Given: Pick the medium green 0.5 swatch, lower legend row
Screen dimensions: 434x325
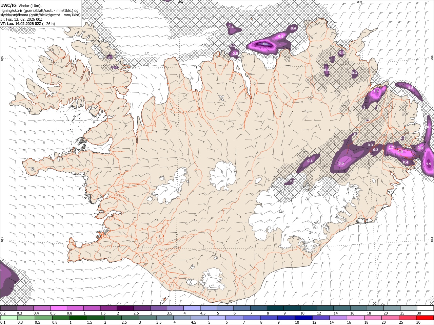Looking at the screenshot, I should tap(44, 318).
